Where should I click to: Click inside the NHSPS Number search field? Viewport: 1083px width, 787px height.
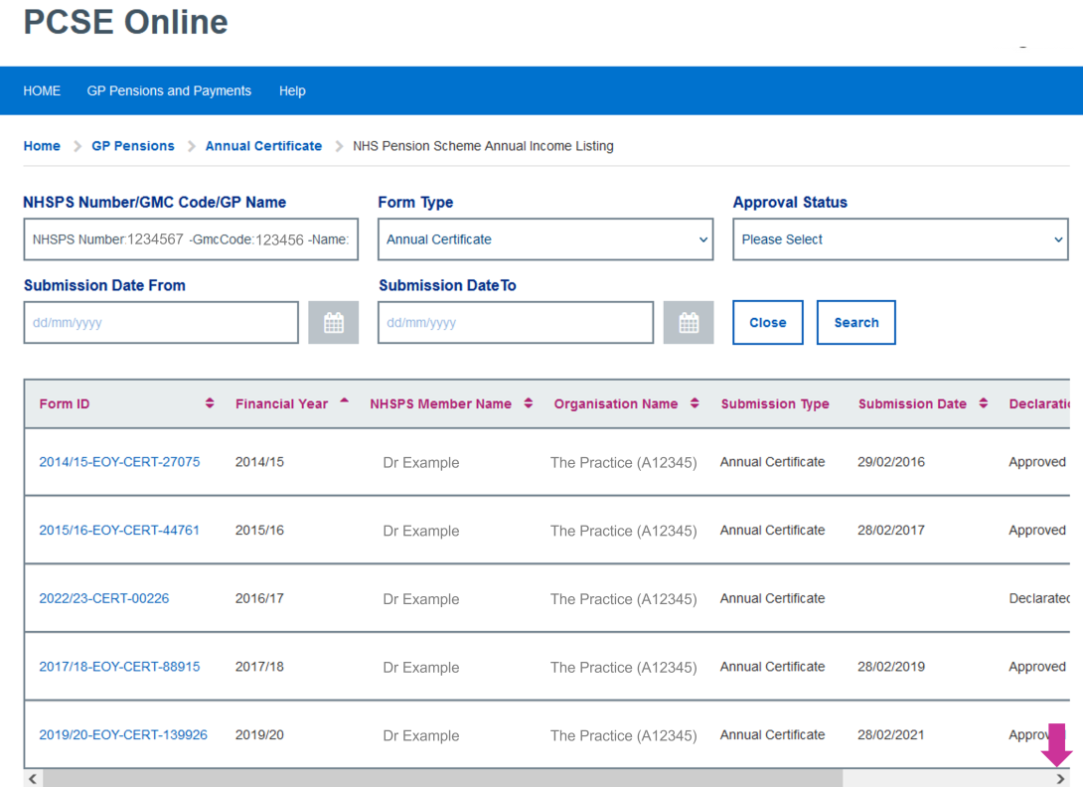click(x=191, y=239)
